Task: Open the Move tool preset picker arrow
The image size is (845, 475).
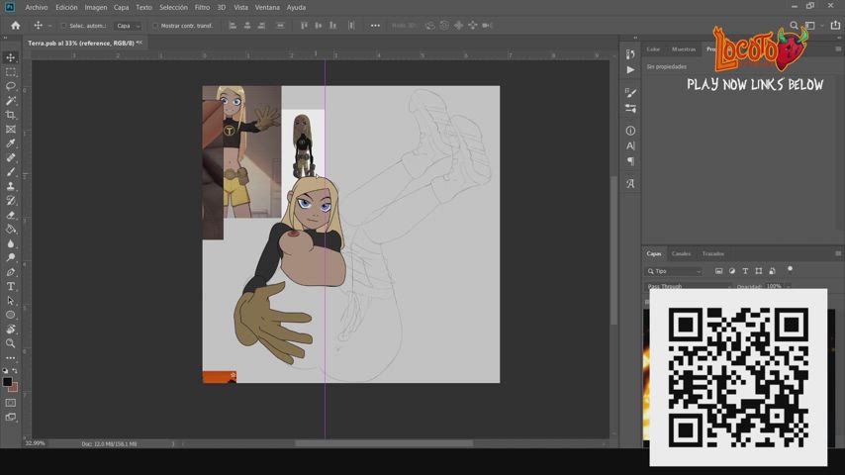Action: [x=50, y=26]
